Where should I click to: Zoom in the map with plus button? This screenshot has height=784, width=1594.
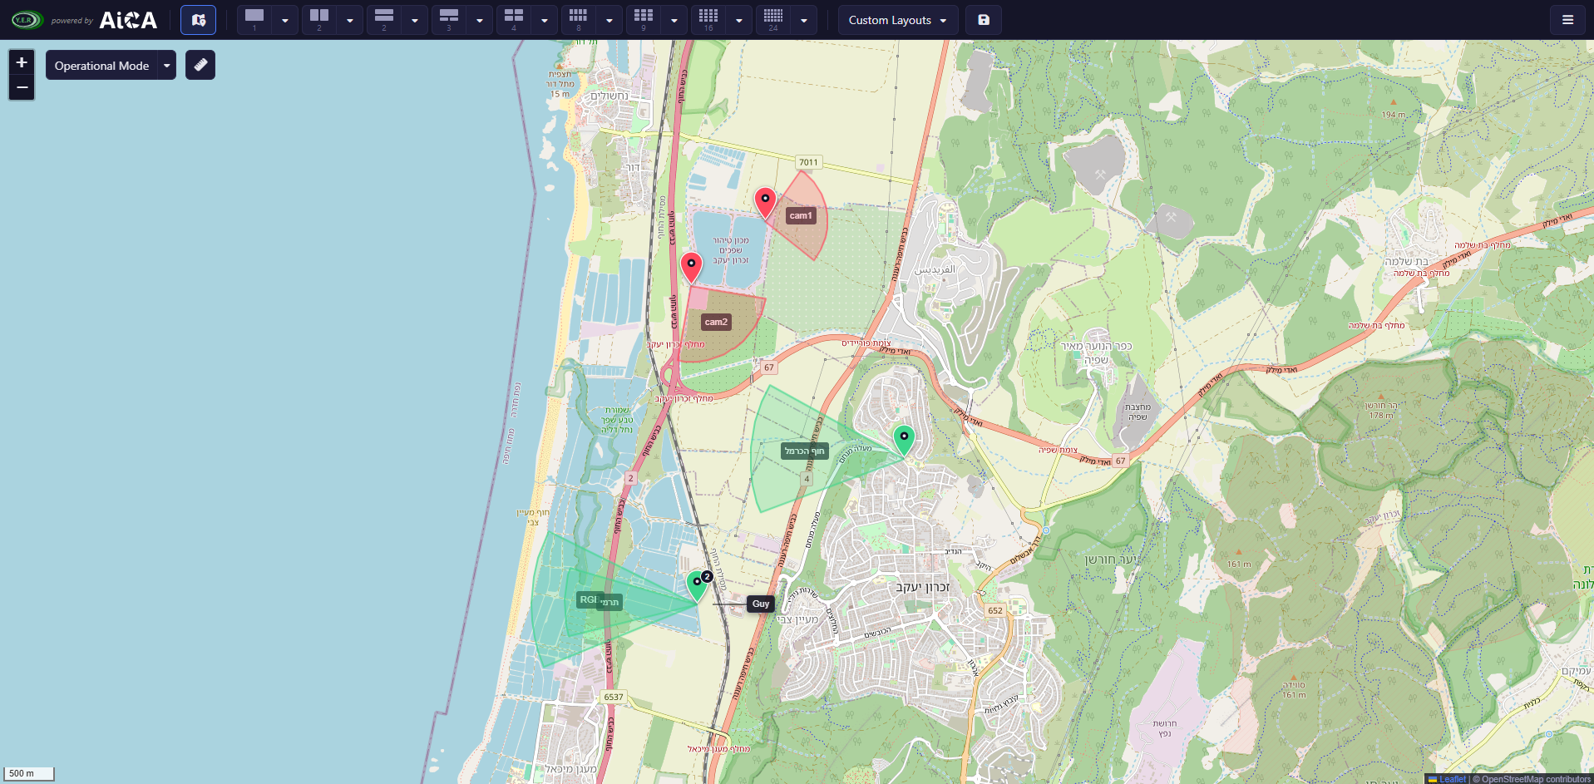[22, 62]
